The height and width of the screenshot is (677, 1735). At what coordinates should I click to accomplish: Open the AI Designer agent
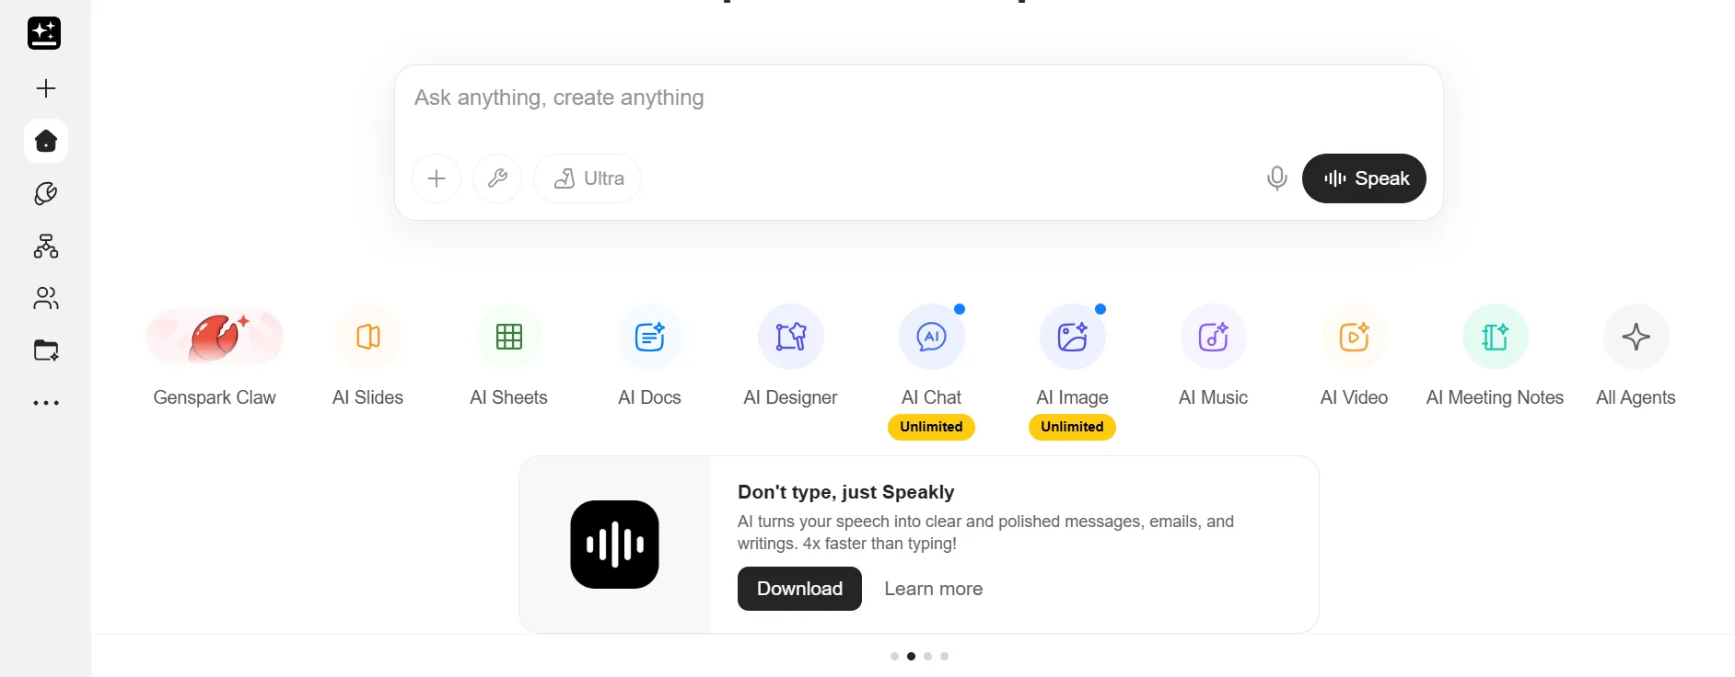pyautogui.click(x=790, y=357)
